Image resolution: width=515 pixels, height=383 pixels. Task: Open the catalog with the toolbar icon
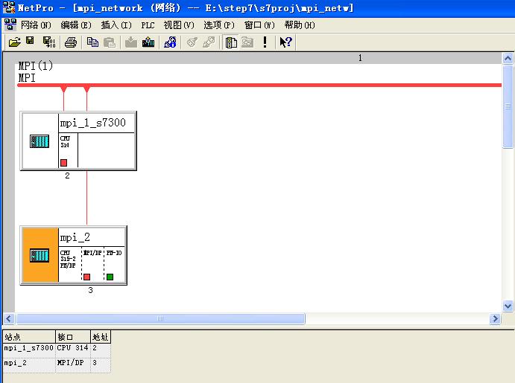(x=231, y=42)
